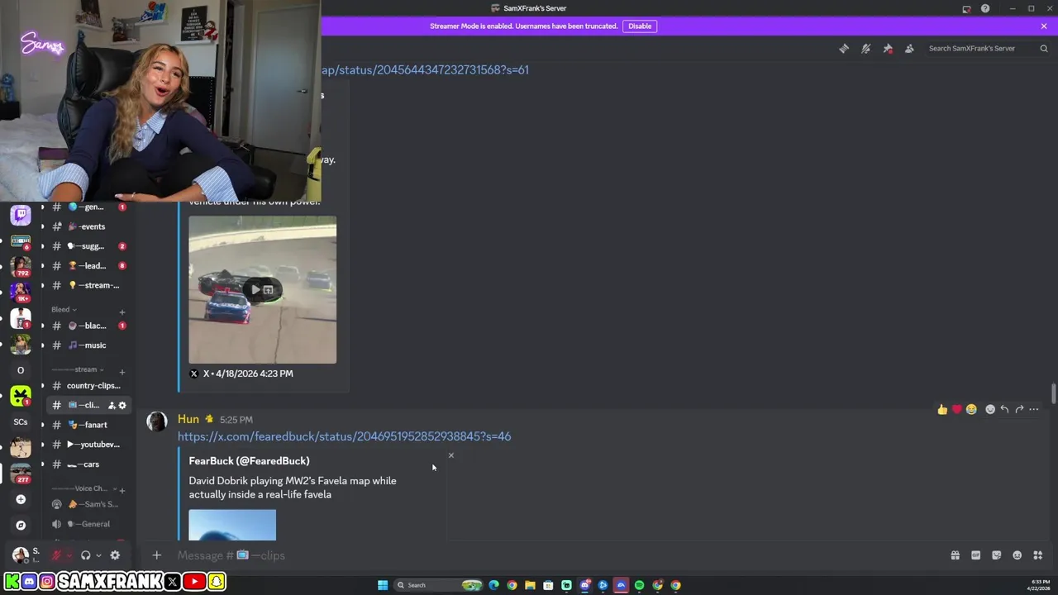
Task: Show pinned messages
Action: (888, 49)
